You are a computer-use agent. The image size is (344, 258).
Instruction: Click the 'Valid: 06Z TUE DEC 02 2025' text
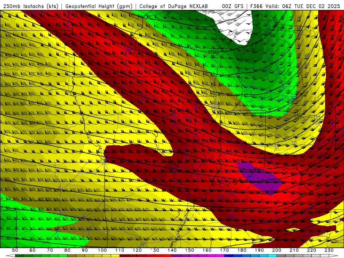pyautogui.click(x=303, y=6)
